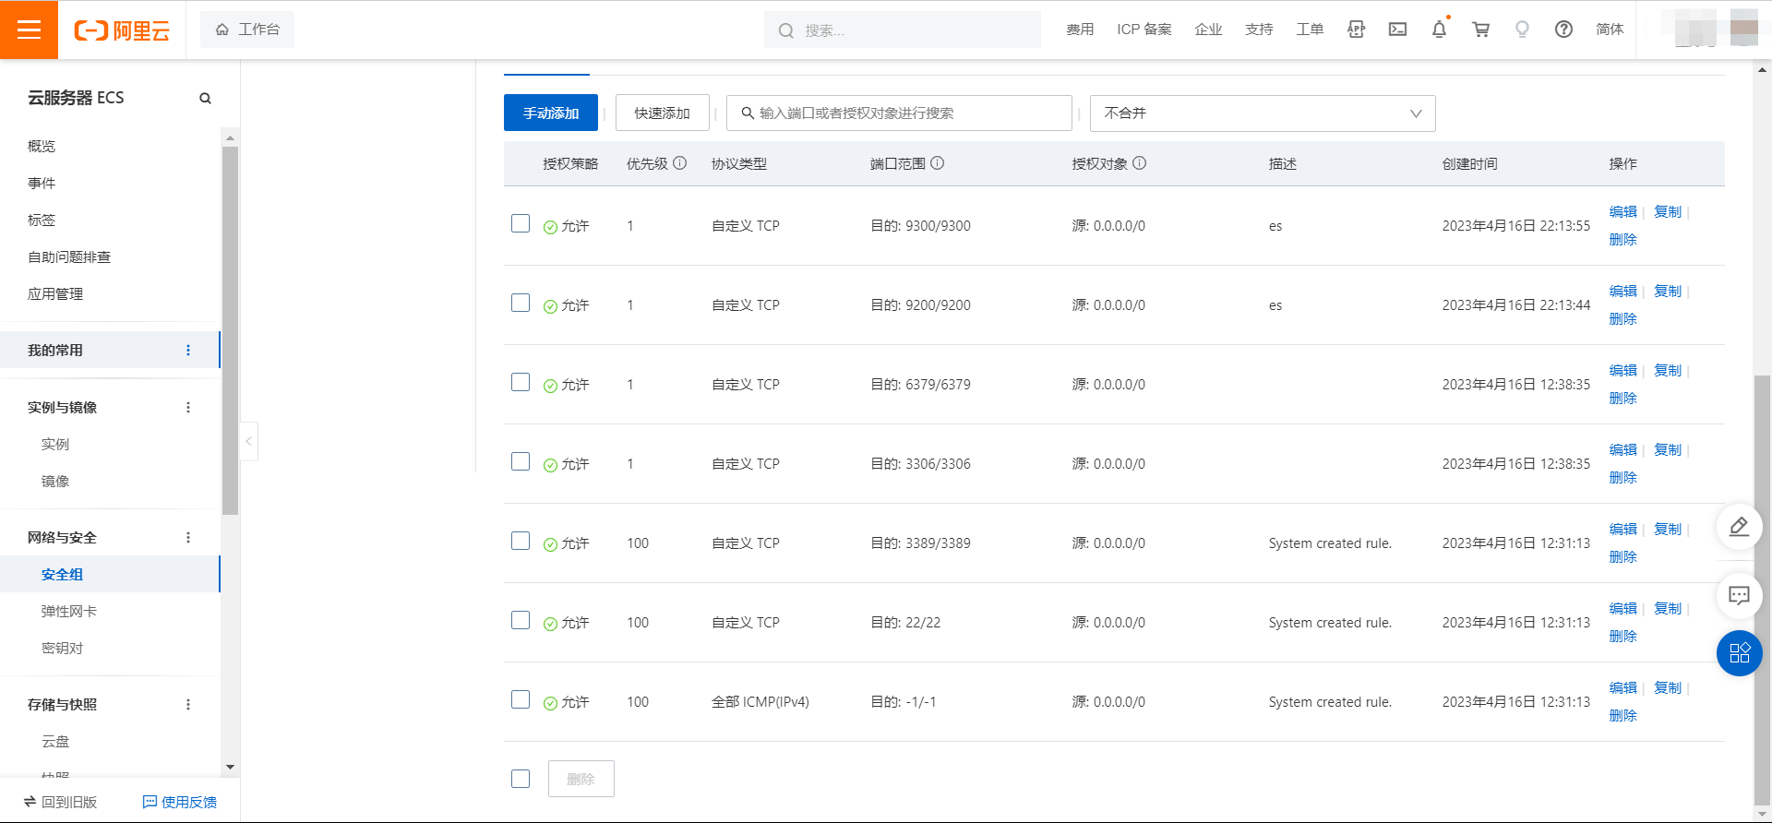Click the Alibaba Cloud logo
This screenshot has width=1772, height=823.
(x=122, y=30)
